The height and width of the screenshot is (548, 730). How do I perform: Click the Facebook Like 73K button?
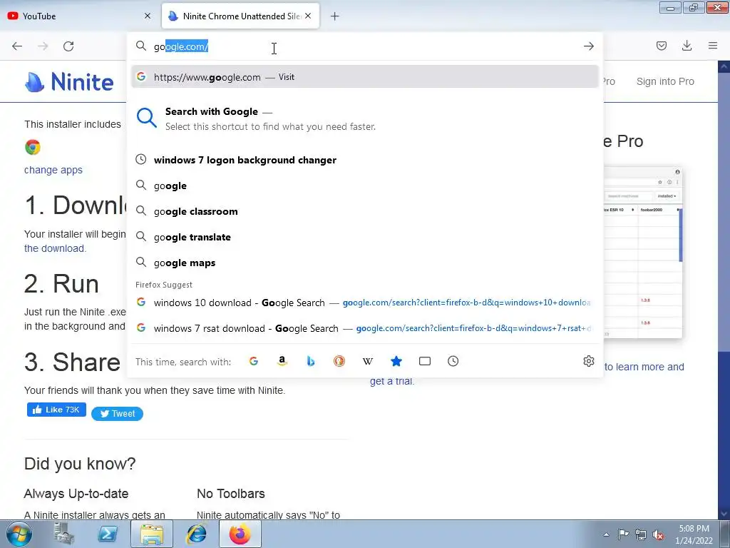[x=56, y=410]
